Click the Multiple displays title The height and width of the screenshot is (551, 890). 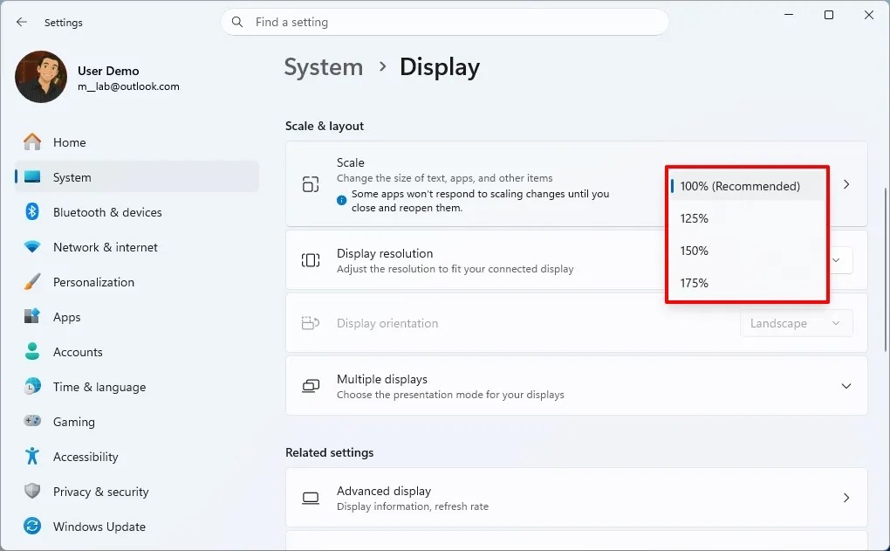click(382, 379)
